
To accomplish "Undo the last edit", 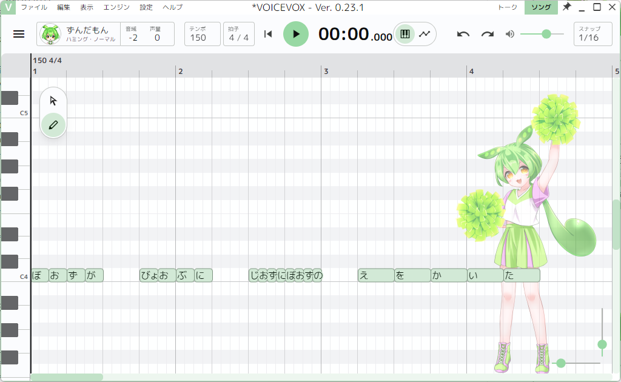I will click(x=463, y=34).
